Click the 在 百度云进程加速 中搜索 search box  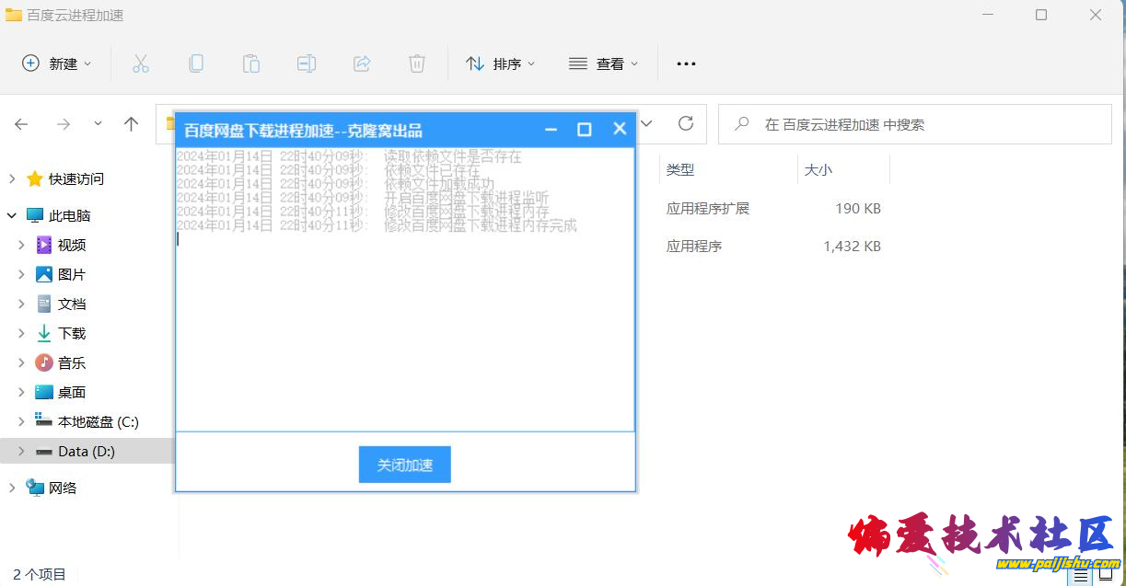(x=911, y=123)
